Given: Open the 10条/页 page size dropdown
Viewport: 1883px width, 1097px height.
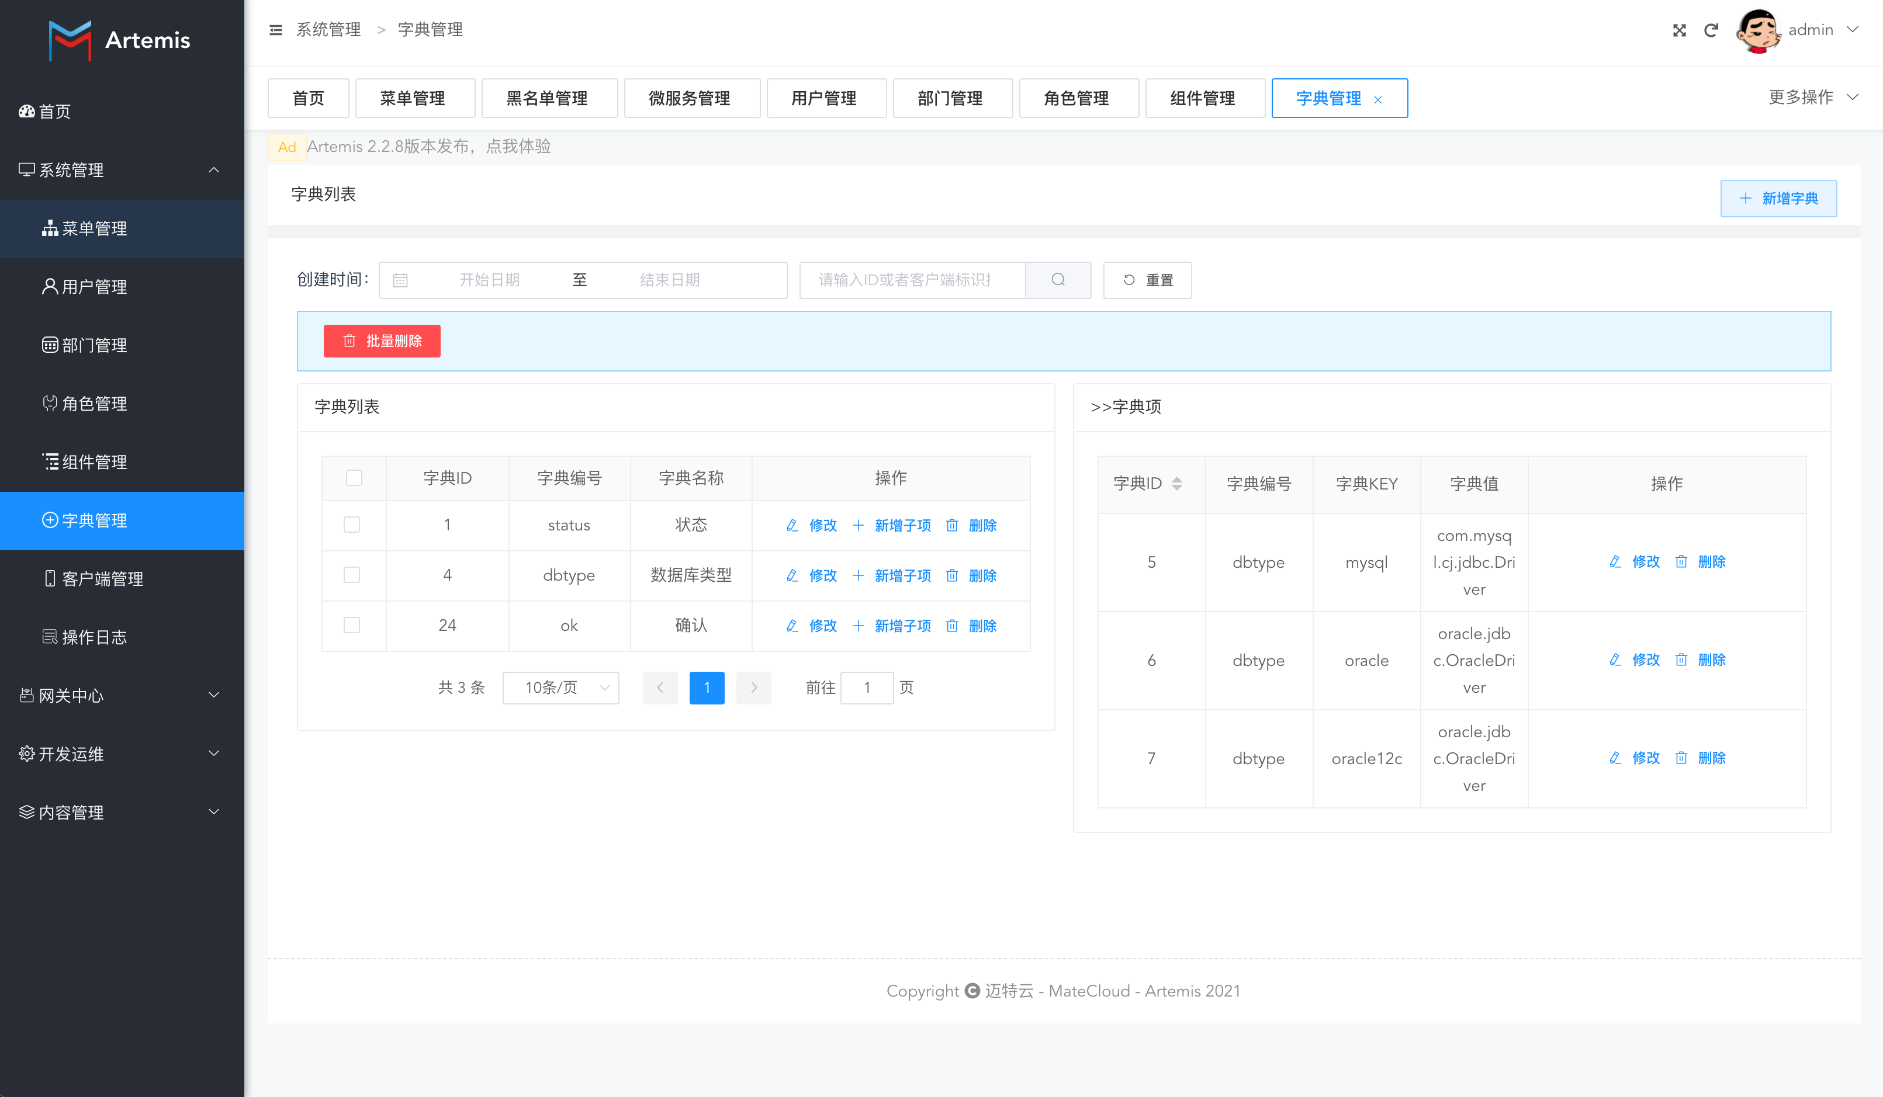Looking at the screenshot, I should click(x=561, y=688).
